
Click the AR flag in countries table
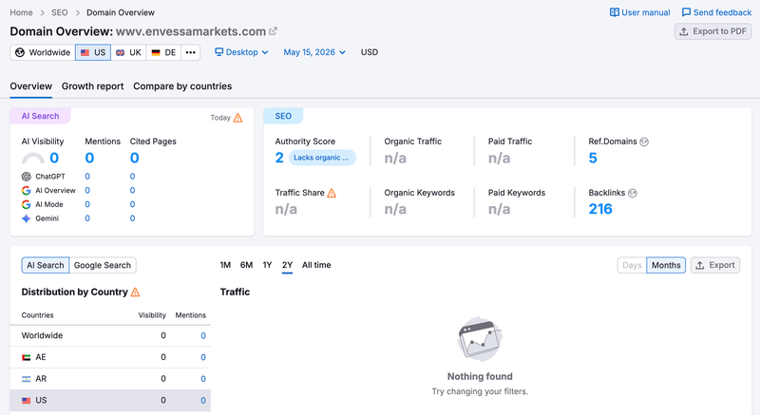pos(27,379)
